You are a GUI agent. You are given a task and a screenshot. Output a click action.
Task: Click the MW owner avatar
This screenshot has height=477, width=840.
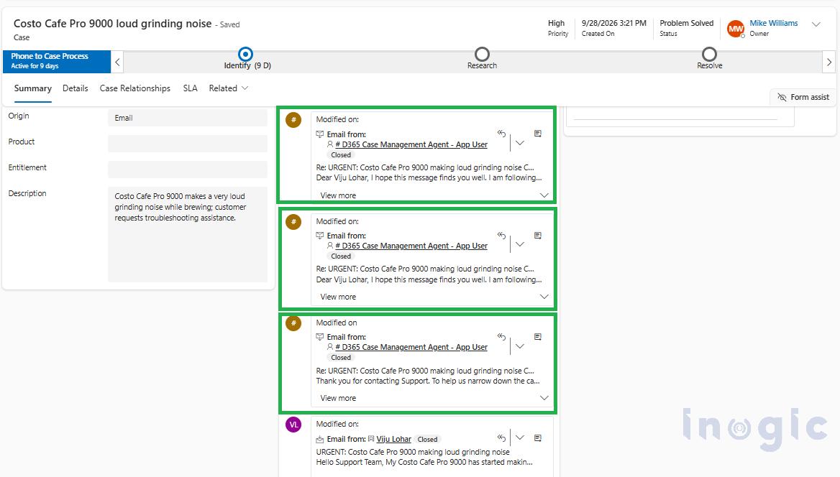pos(736,29)
